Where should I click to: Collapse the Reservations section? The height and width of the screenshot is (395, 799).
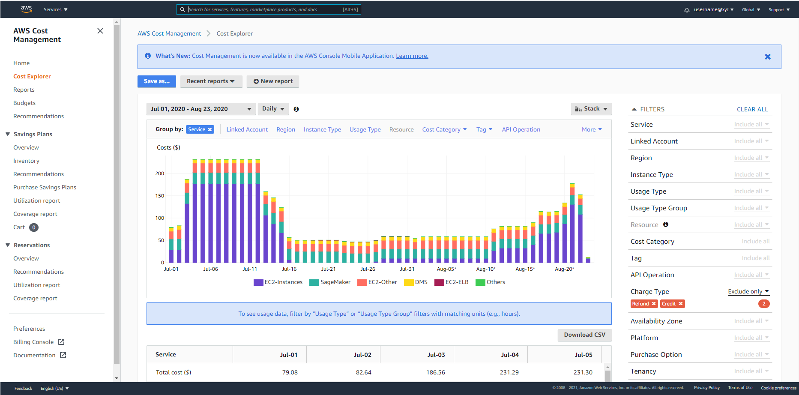(8, 245)
